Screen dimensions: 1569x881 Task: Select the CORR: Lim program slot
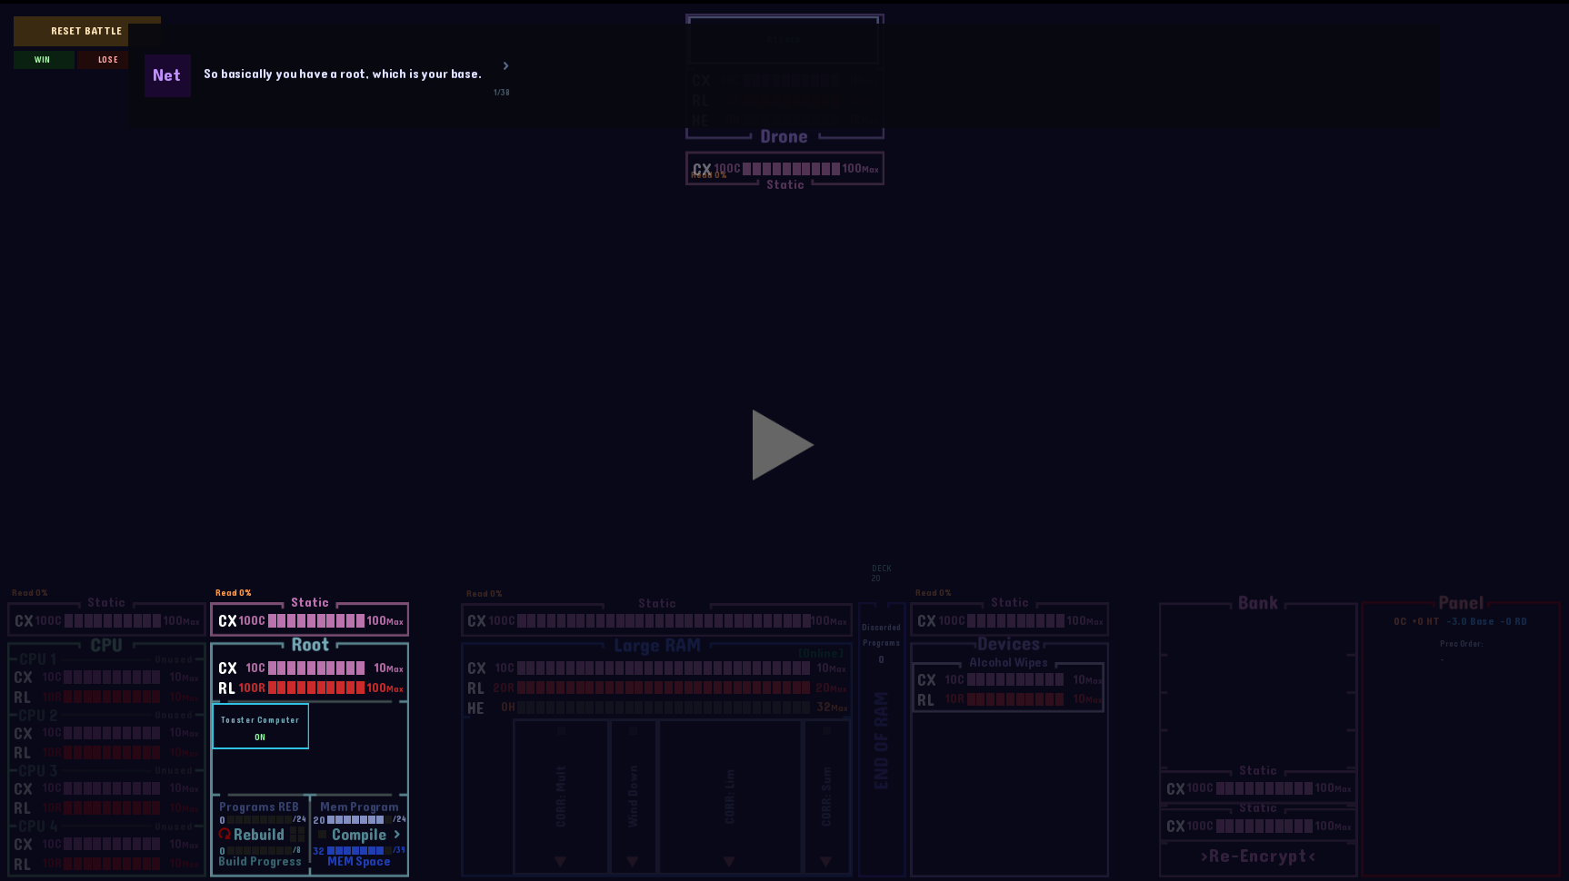click(730, 797)
